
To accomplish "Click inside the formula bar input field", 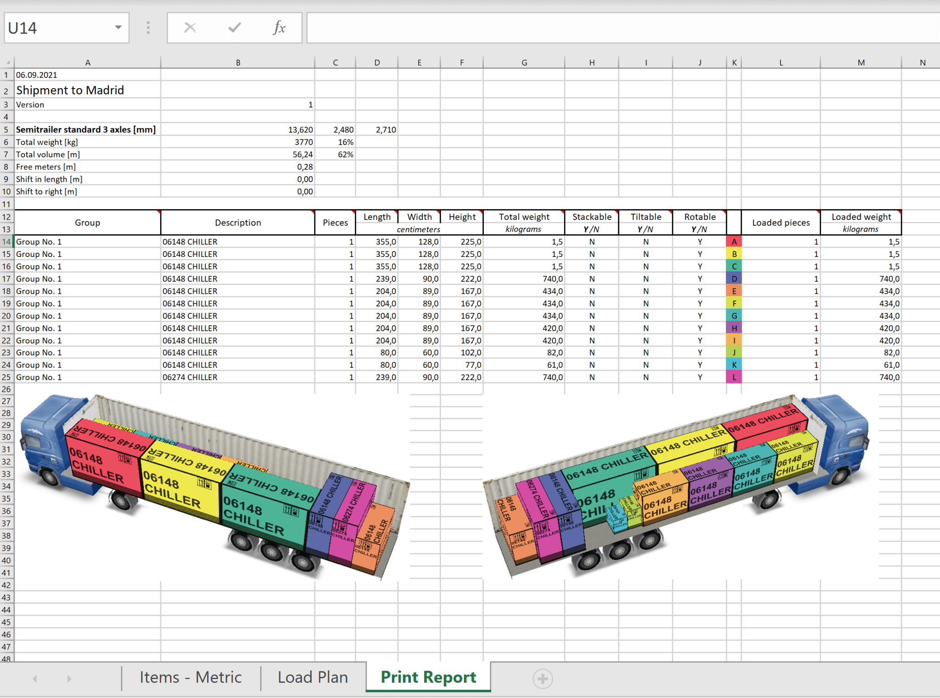I will [x=597, y=28].
